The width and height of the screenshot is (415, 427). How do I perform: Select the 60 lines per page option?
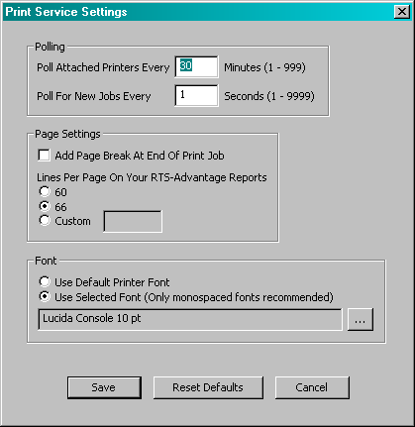point(45,191)
